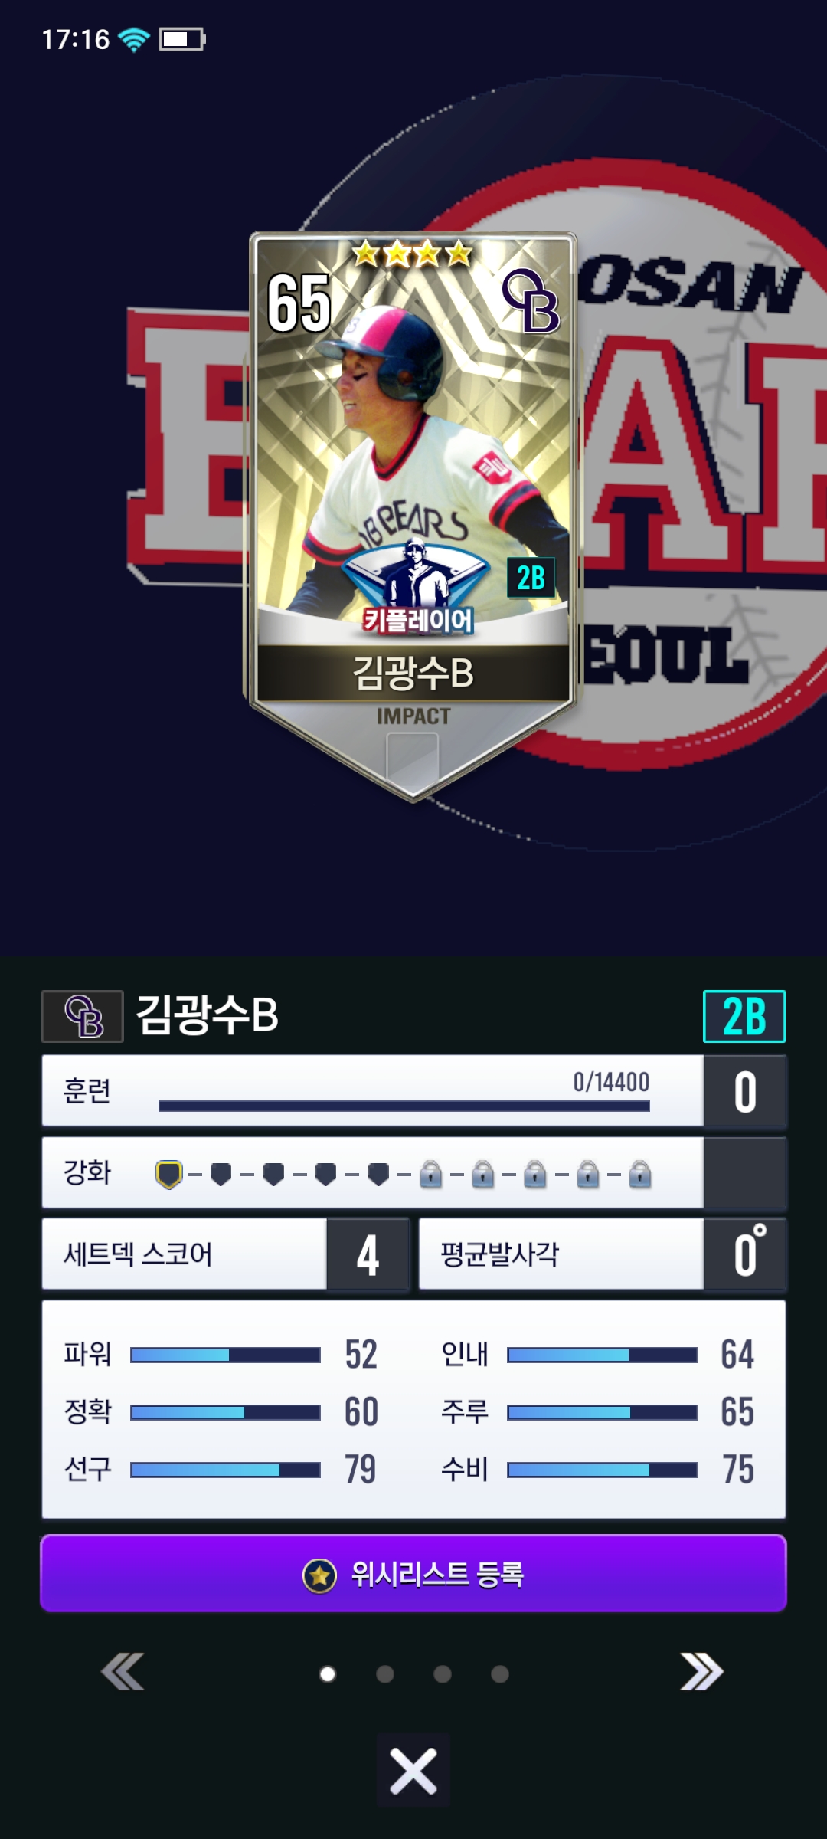Tap the OB team logo beside player name
This screenshot has width=827, height=1839.
point(83,1016)
